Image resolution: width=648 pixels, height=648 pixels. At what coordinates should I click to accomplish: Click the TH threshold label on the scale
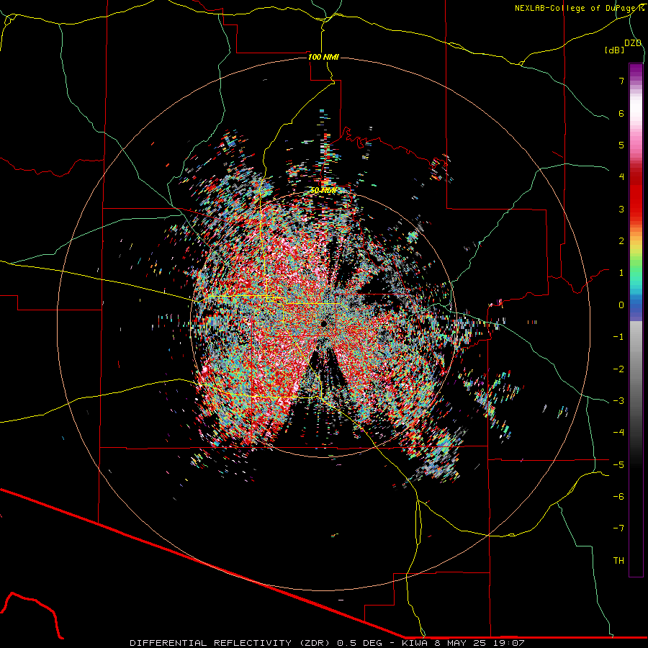click(618, 560)
